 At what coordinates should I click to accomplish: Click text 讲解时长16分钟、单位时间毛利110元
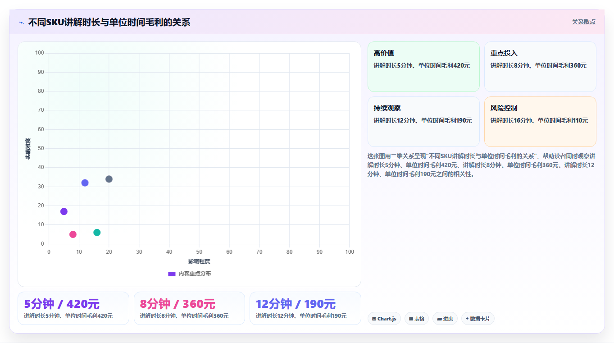[x=539, y=120]
